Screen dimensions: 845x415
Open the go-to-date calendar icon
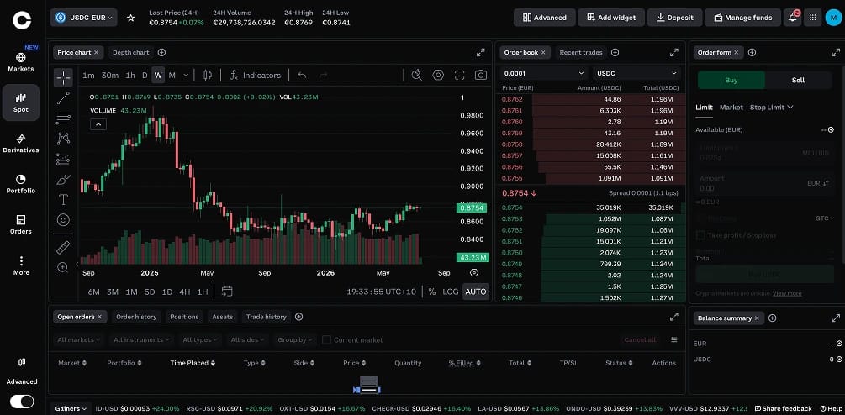click(x=227, y=292)
